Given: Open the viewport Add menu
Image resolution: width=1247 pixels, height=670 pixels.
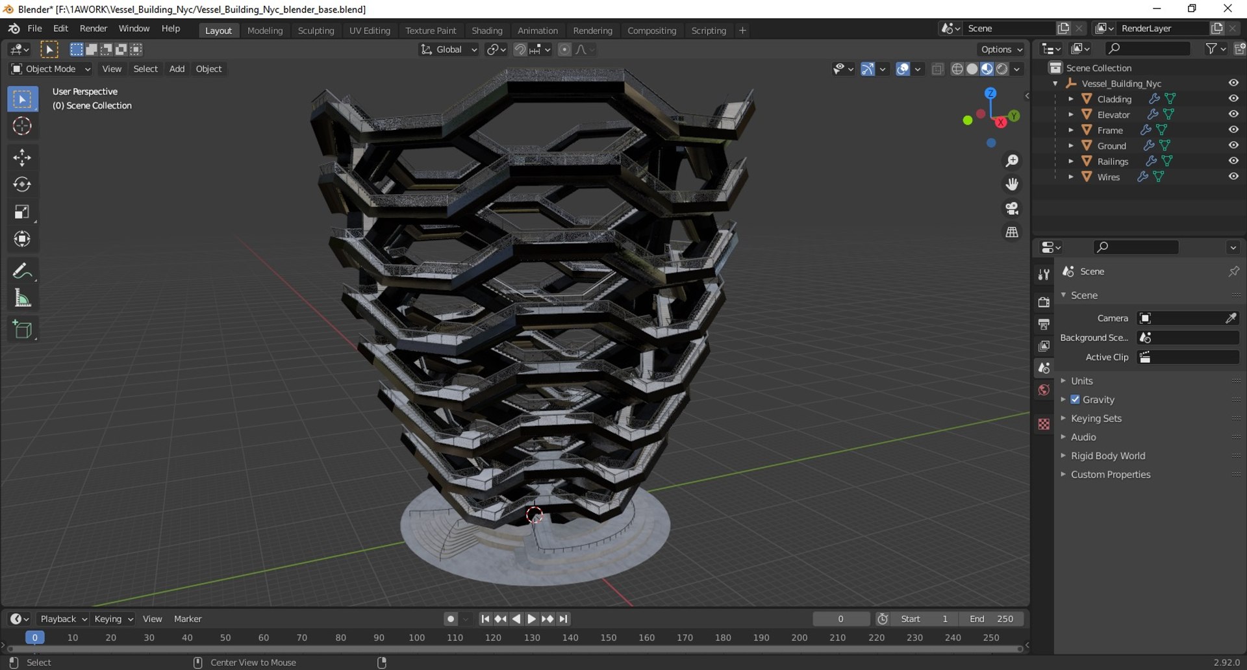Looking at the screenshot, I should (177, 69).
